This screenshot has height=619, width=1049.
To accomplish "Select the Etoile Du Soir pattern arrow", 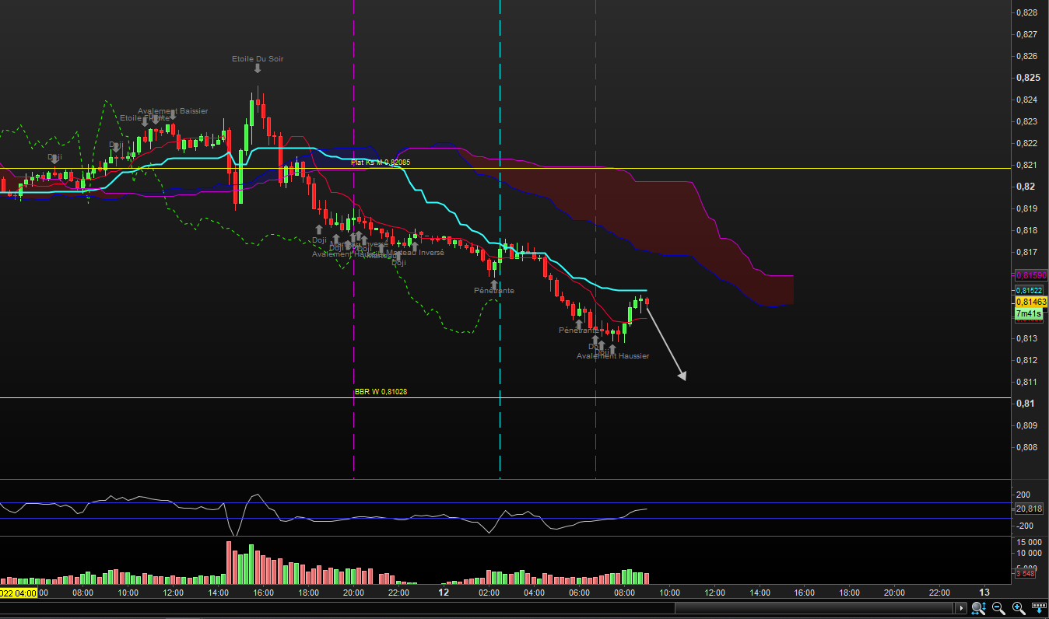I will [x=258, y=68].
